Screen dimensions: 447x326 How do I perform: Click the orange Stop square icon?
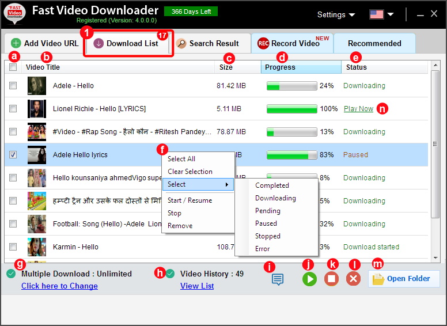pyautogui.click(x=331, y=279)
